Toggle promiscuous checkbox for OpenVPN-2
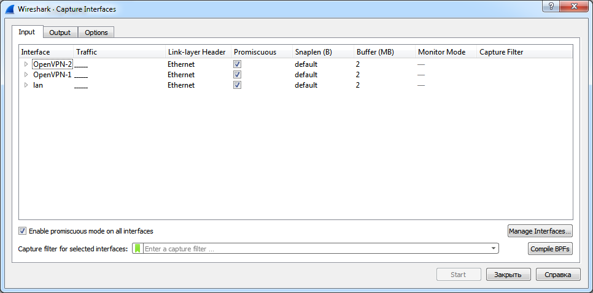This screenshot has width=593, height=293. pyautogui.click(x=237, y=64)
